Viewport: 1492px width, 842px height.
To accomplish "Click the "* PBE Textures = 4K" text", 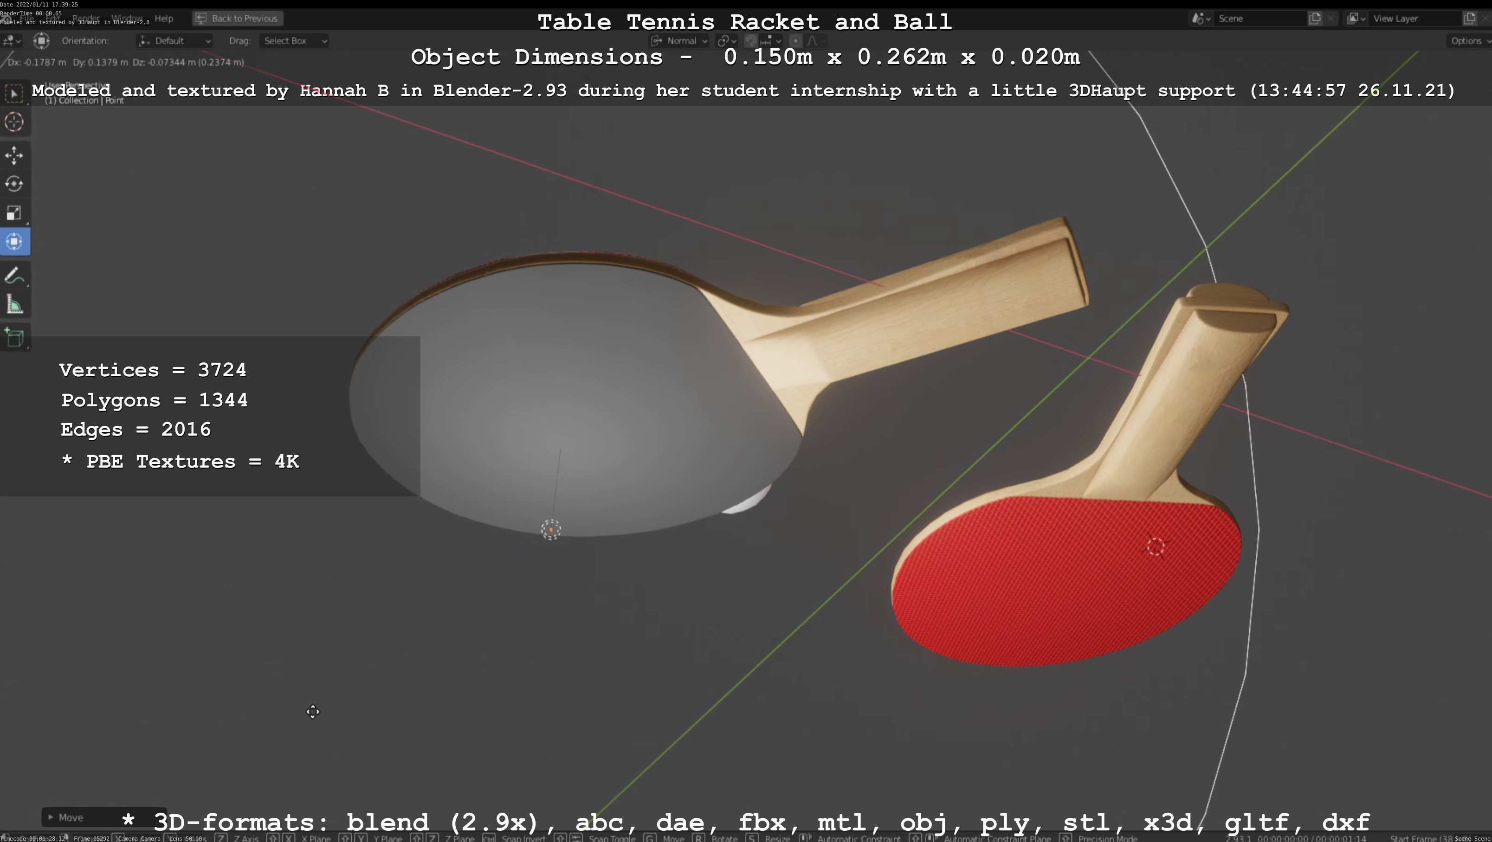I will click(180, 462).
